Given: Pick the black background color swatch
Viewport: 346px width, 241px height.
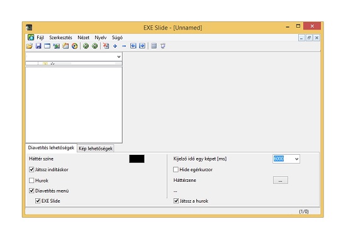Looking at the screenshot, I should pyautogui.click(x=137, y=159).
